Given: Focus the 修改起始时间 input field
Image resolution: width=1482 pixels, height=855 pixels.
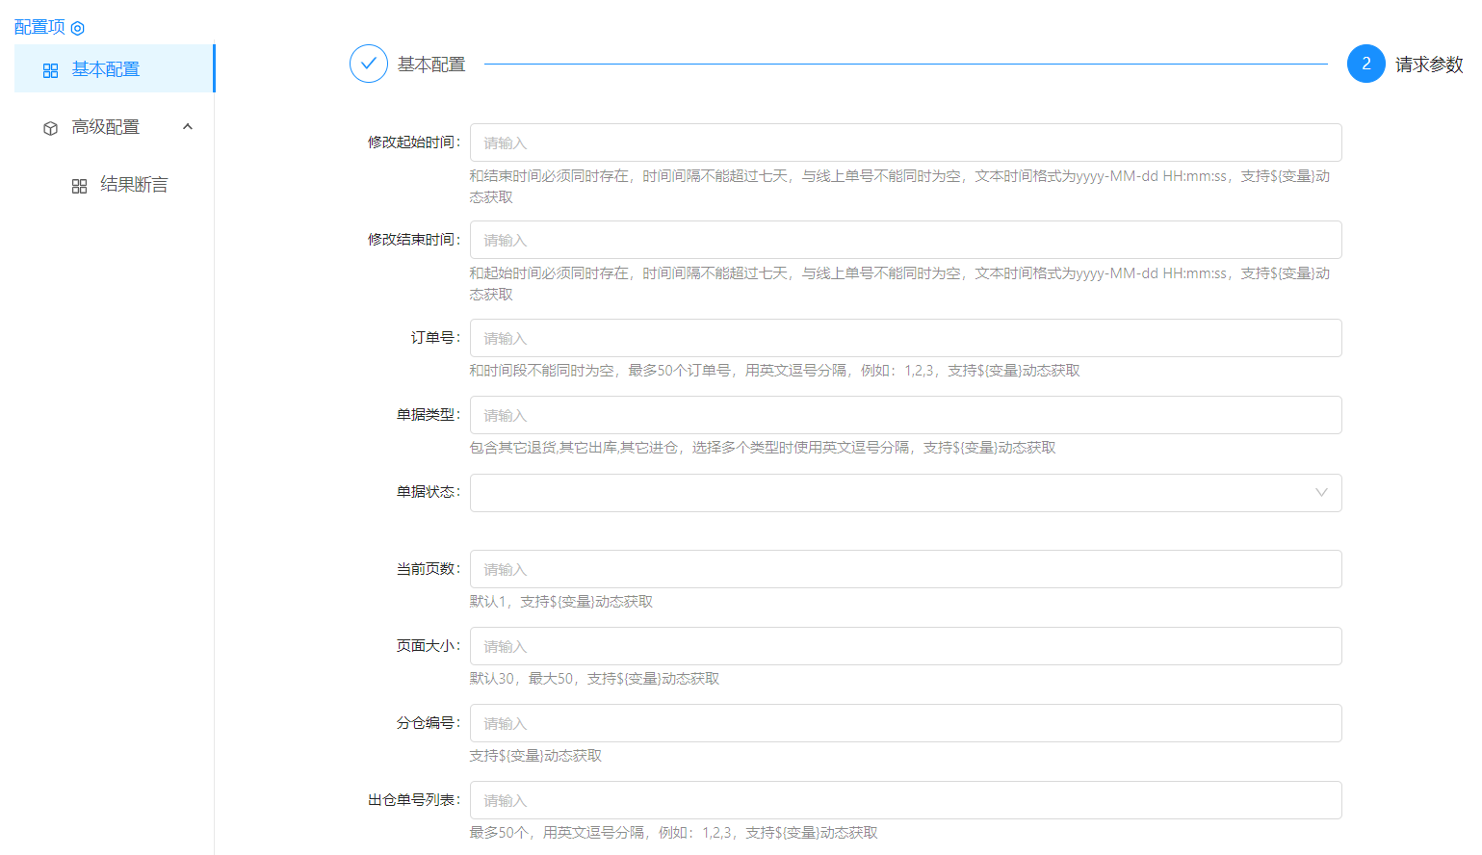Looking at the screenshot, I should point(905,142).
